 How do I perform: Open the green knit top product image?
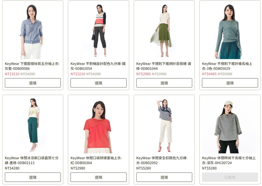click(x=230, y=31)
